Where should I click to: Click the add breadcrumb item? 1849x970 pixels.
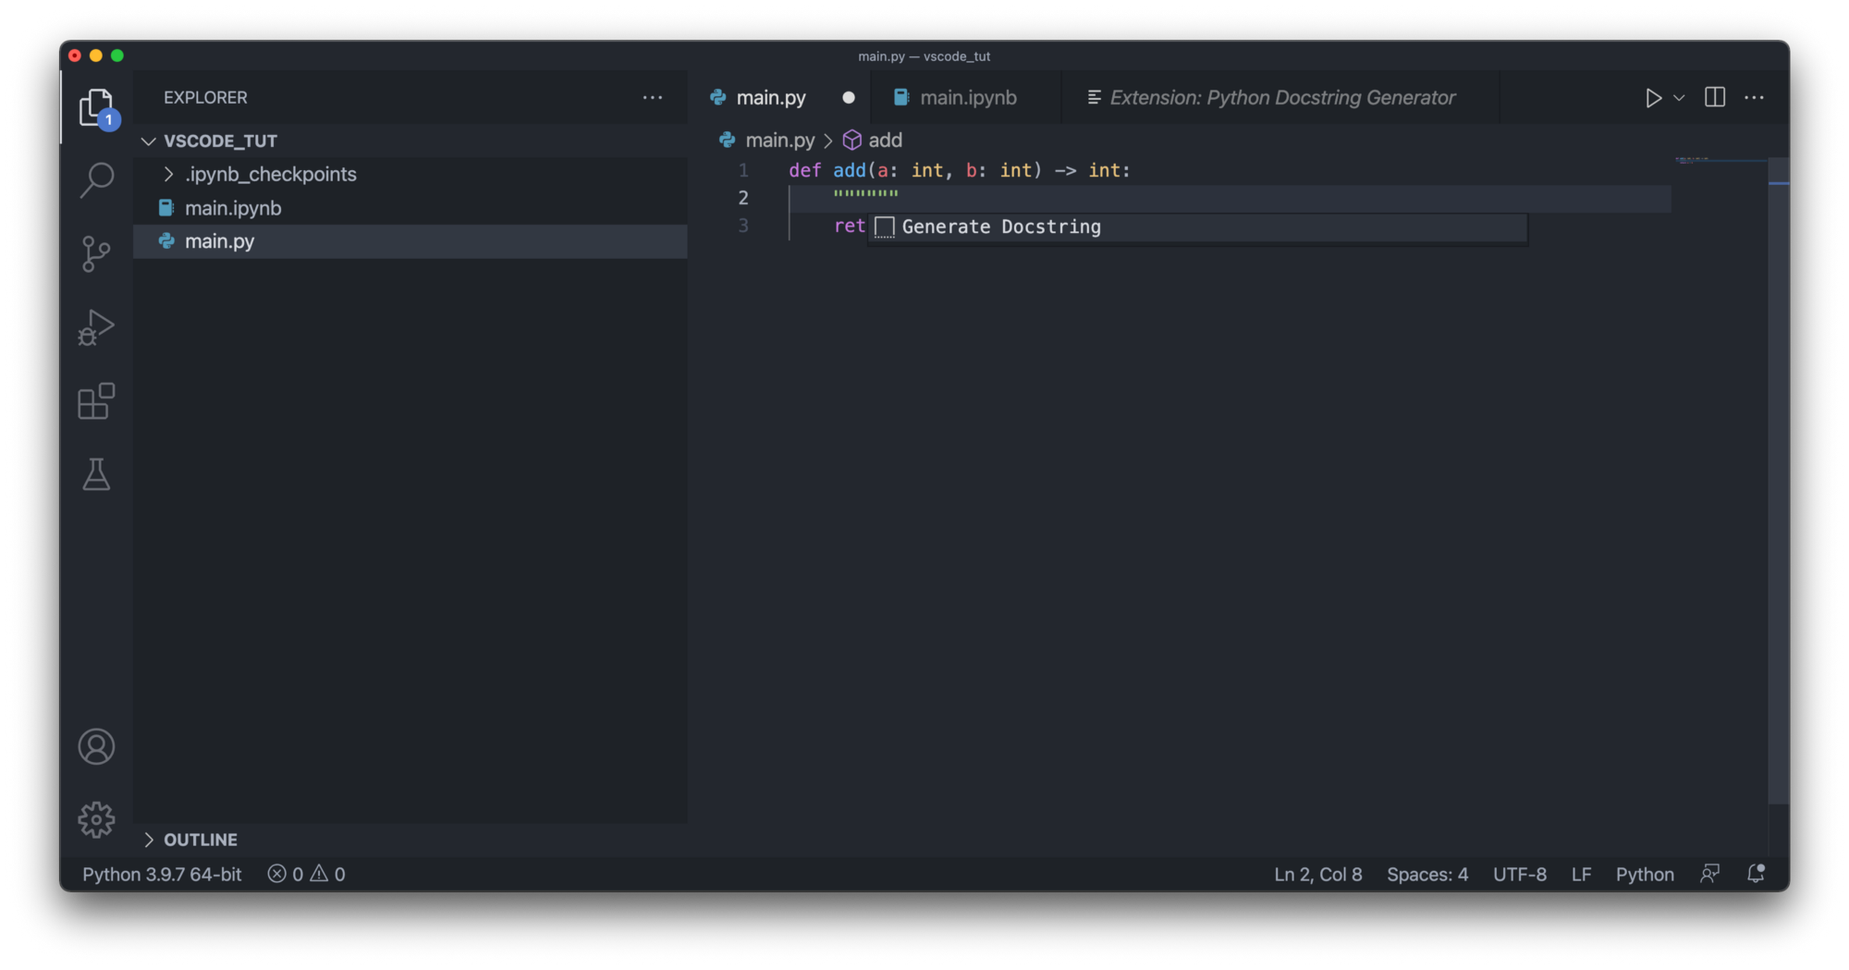click(885, 140)
